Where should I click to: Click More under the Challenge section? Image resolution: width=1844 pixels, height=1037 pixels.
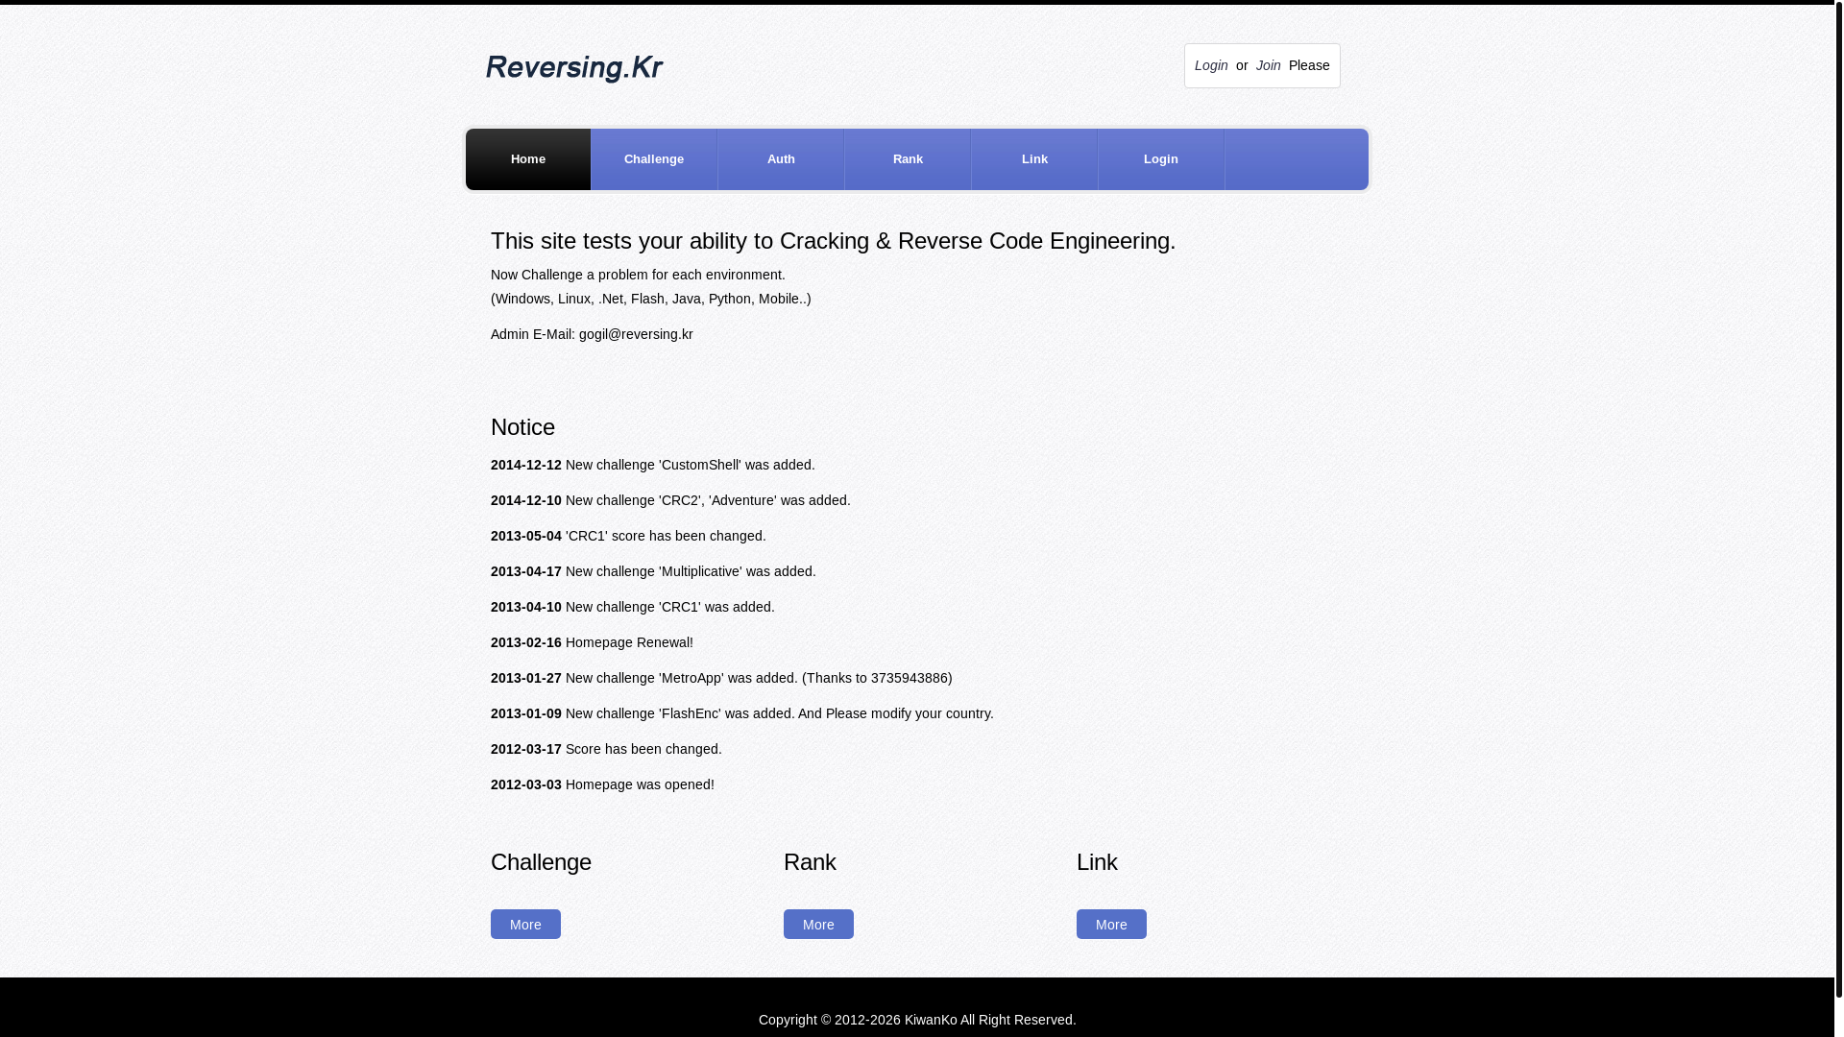tap(525, 924)
